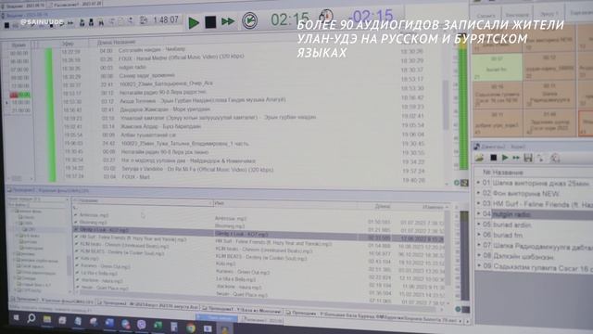This screenshot has height=334, width=593.
Task: Stop the jingle panel with its black square button
Action: 493,158
